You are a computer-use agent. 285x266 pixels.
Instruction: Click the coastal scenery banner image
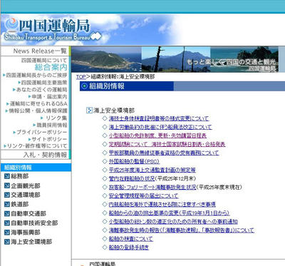pyautogui.click(x=175, y=59)
